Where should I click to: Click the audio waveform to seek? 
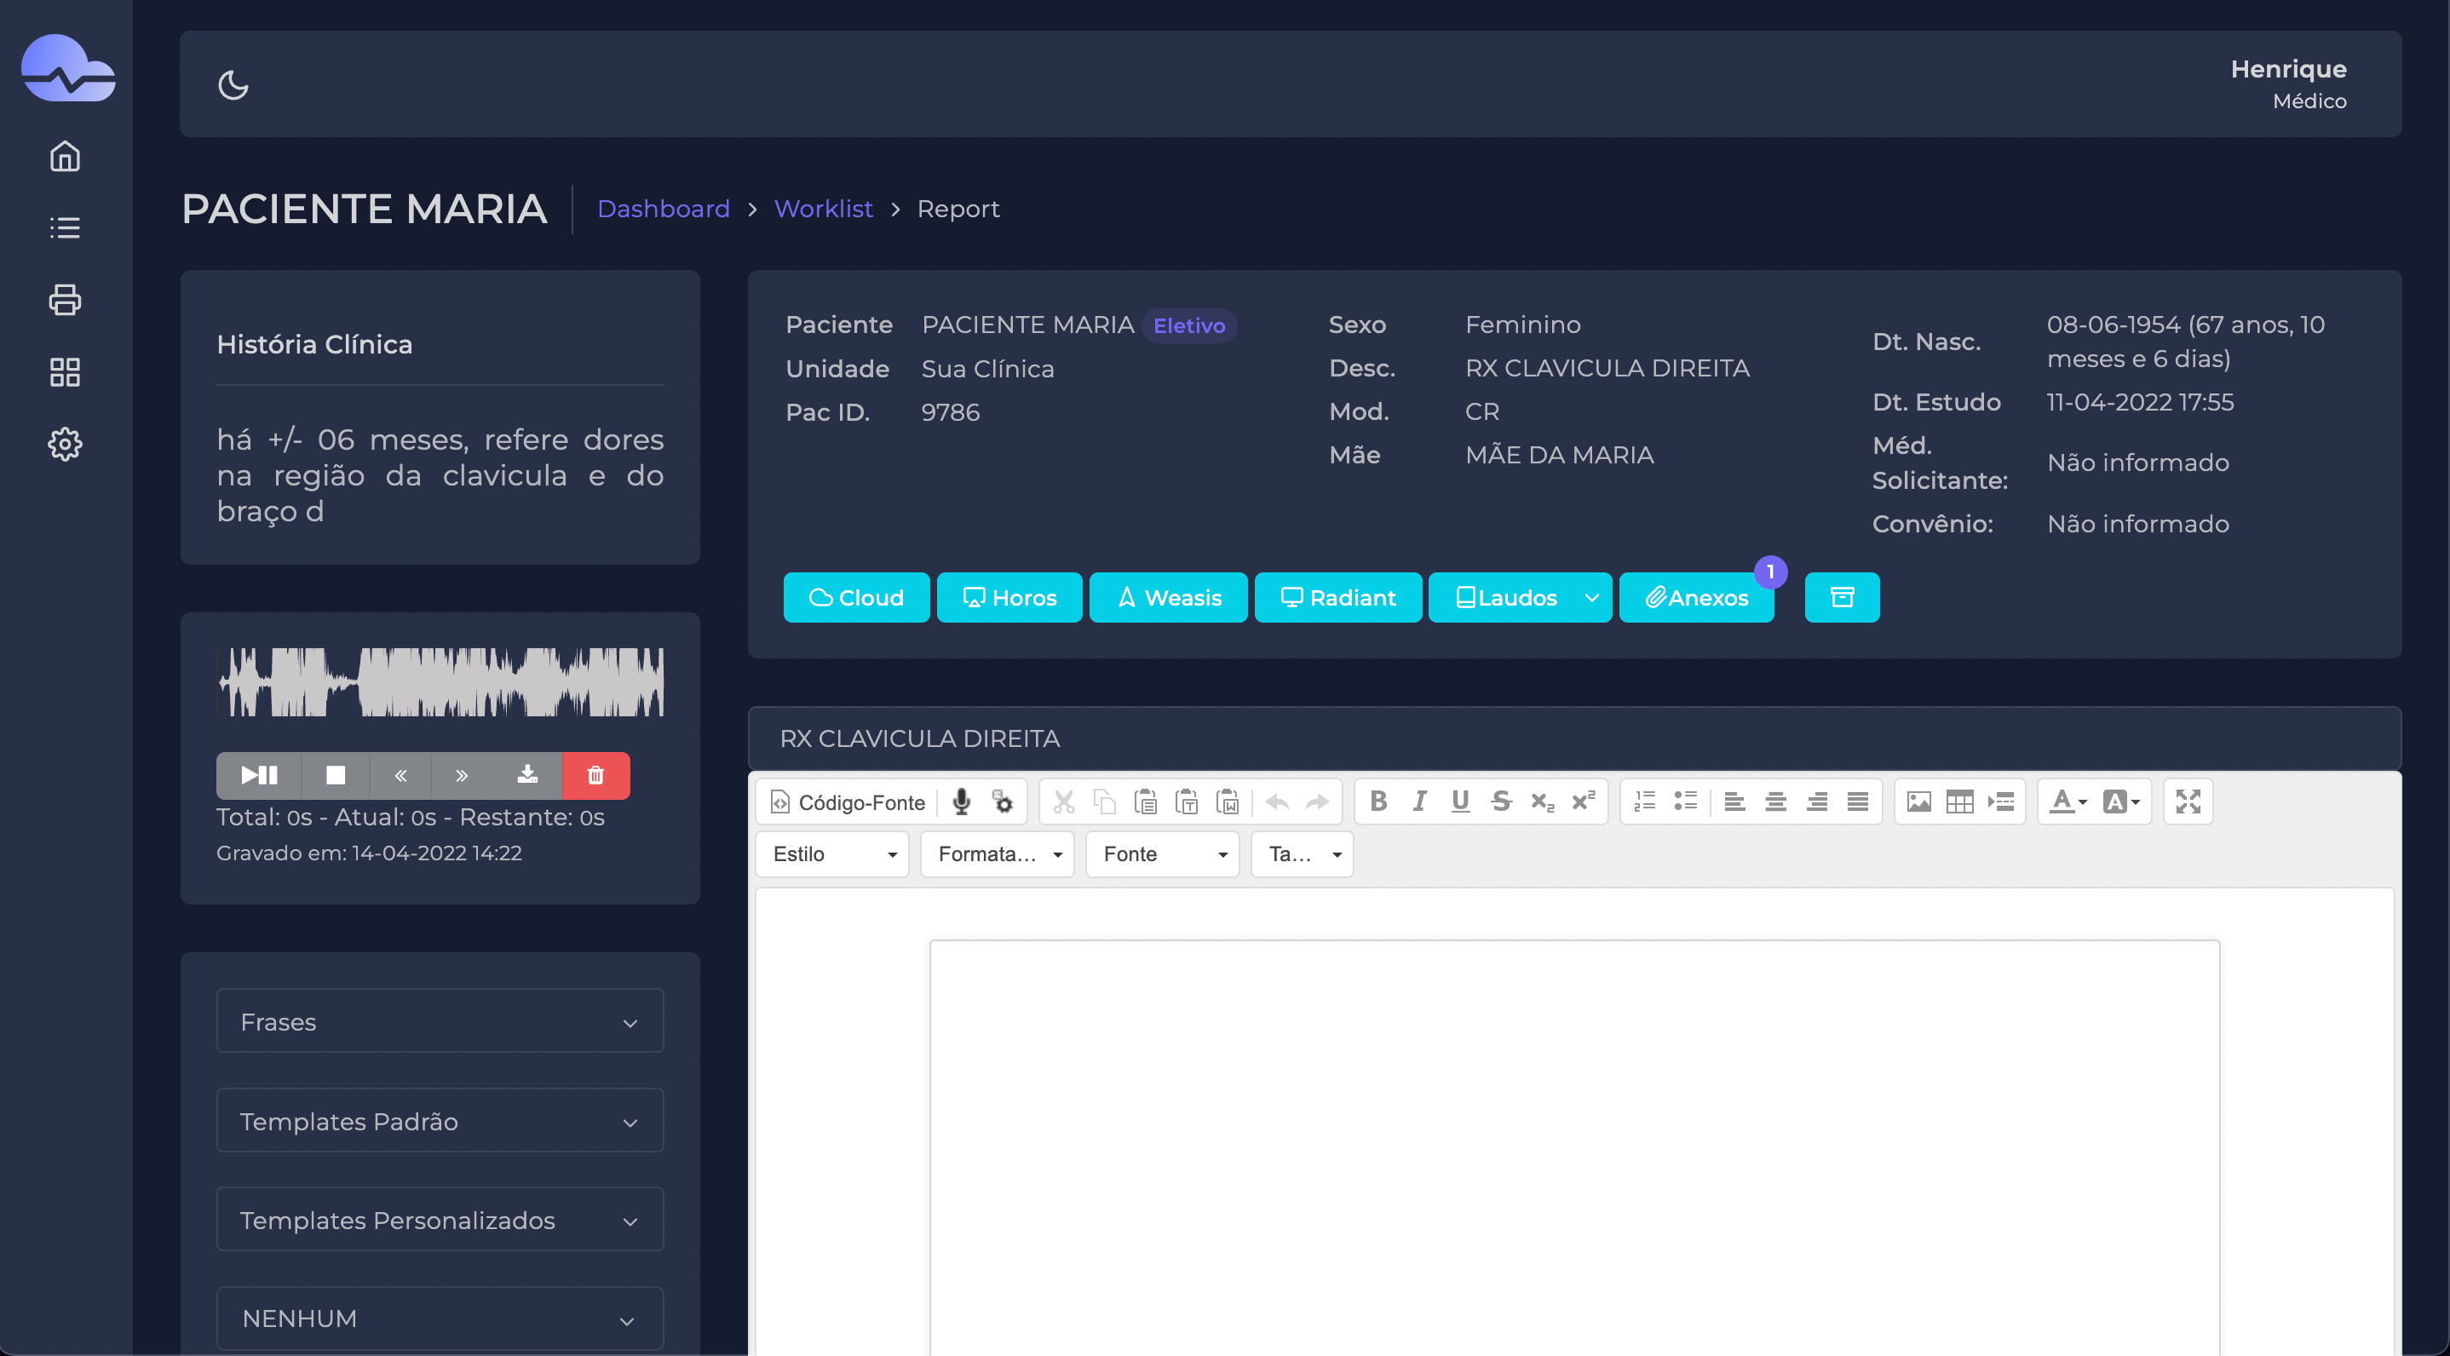(x=440, y=681)
